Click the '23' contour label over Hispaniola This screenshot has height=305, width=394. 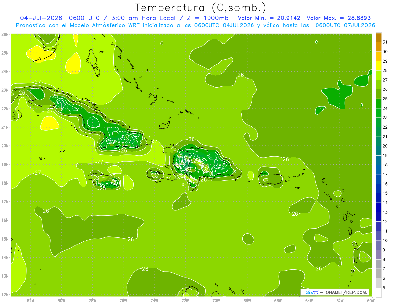pyautogui.click(x=196, y=157)
